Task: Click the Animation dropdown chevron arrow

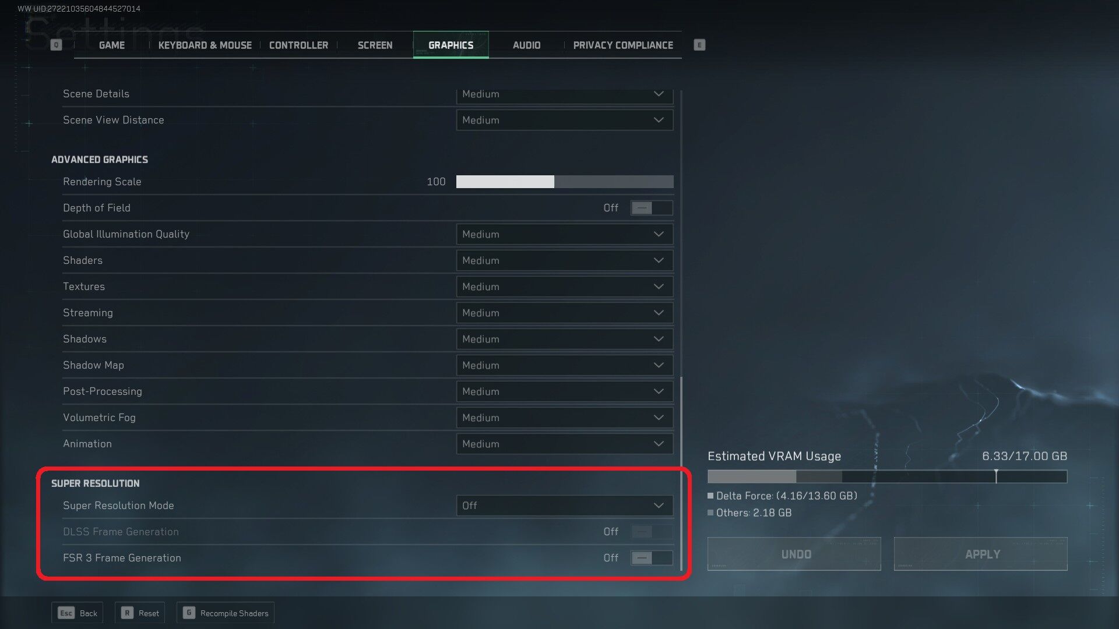Action: [659, 444]
